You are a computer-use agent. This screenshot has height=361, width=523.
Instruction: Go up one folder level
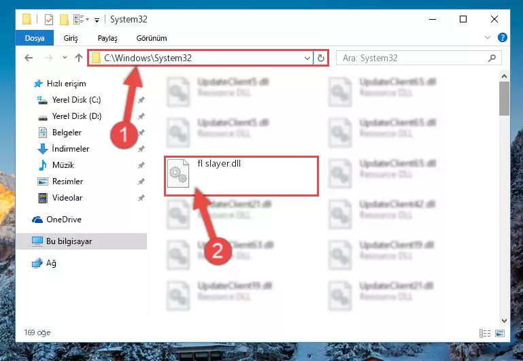point(79,58)
